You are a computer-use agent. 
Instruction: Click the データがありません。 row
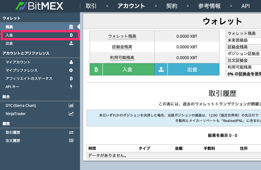pos(174,155)
